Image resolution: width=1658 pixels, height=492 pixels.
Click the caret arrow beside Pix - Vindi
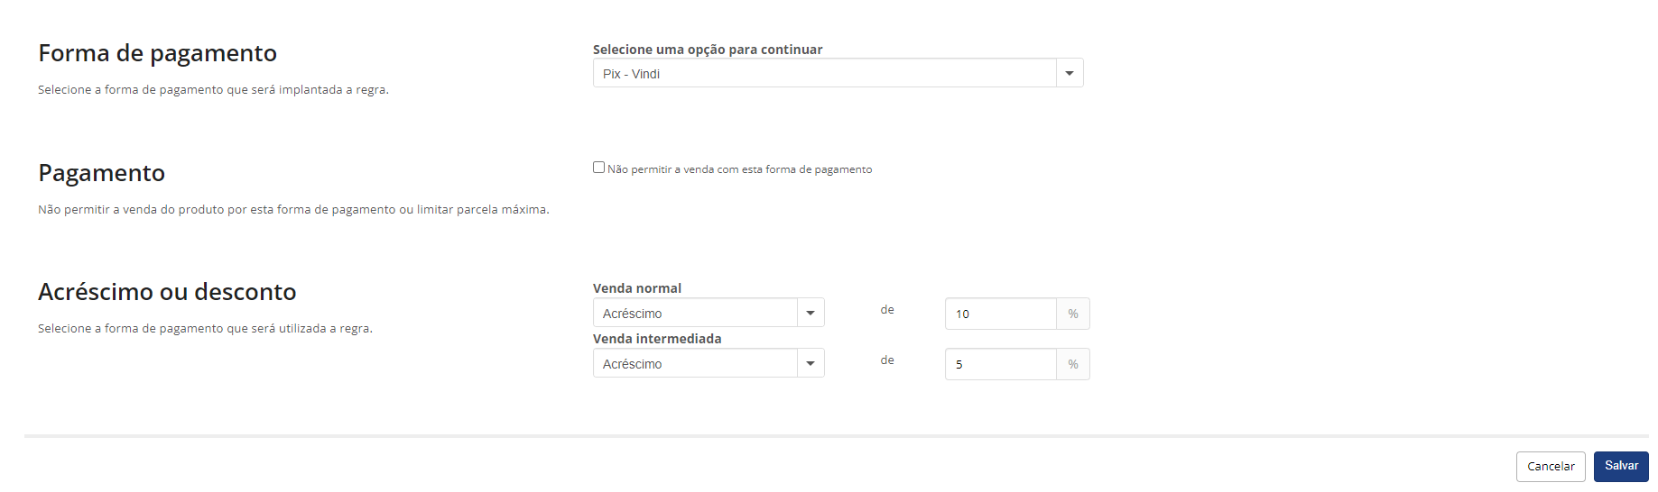(1070, 73)
